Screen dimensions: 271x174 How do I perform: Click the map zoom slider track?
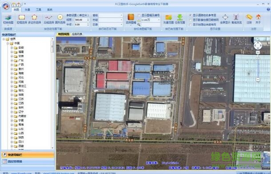pos(258,69)
